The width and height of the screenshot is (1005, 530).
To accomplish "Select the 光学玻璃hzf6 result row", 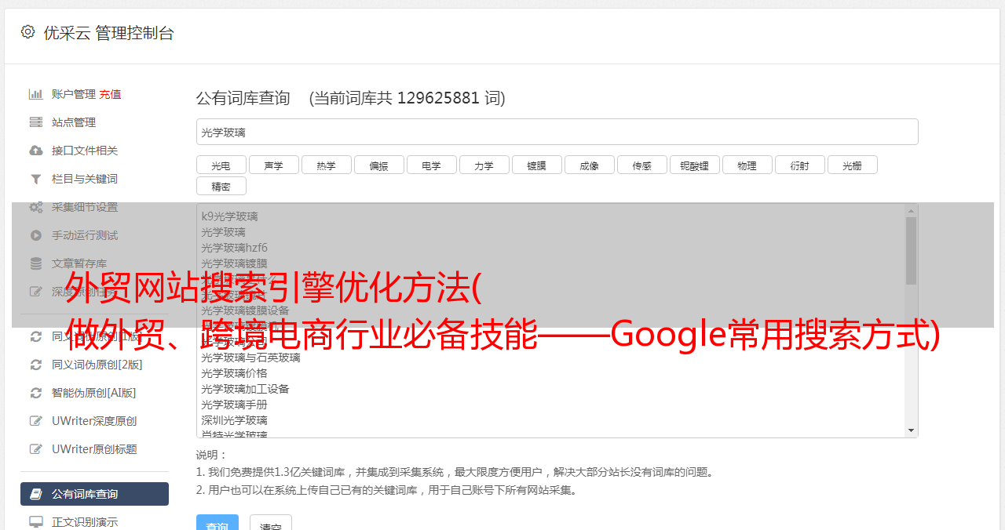I will tap(550, 248).
